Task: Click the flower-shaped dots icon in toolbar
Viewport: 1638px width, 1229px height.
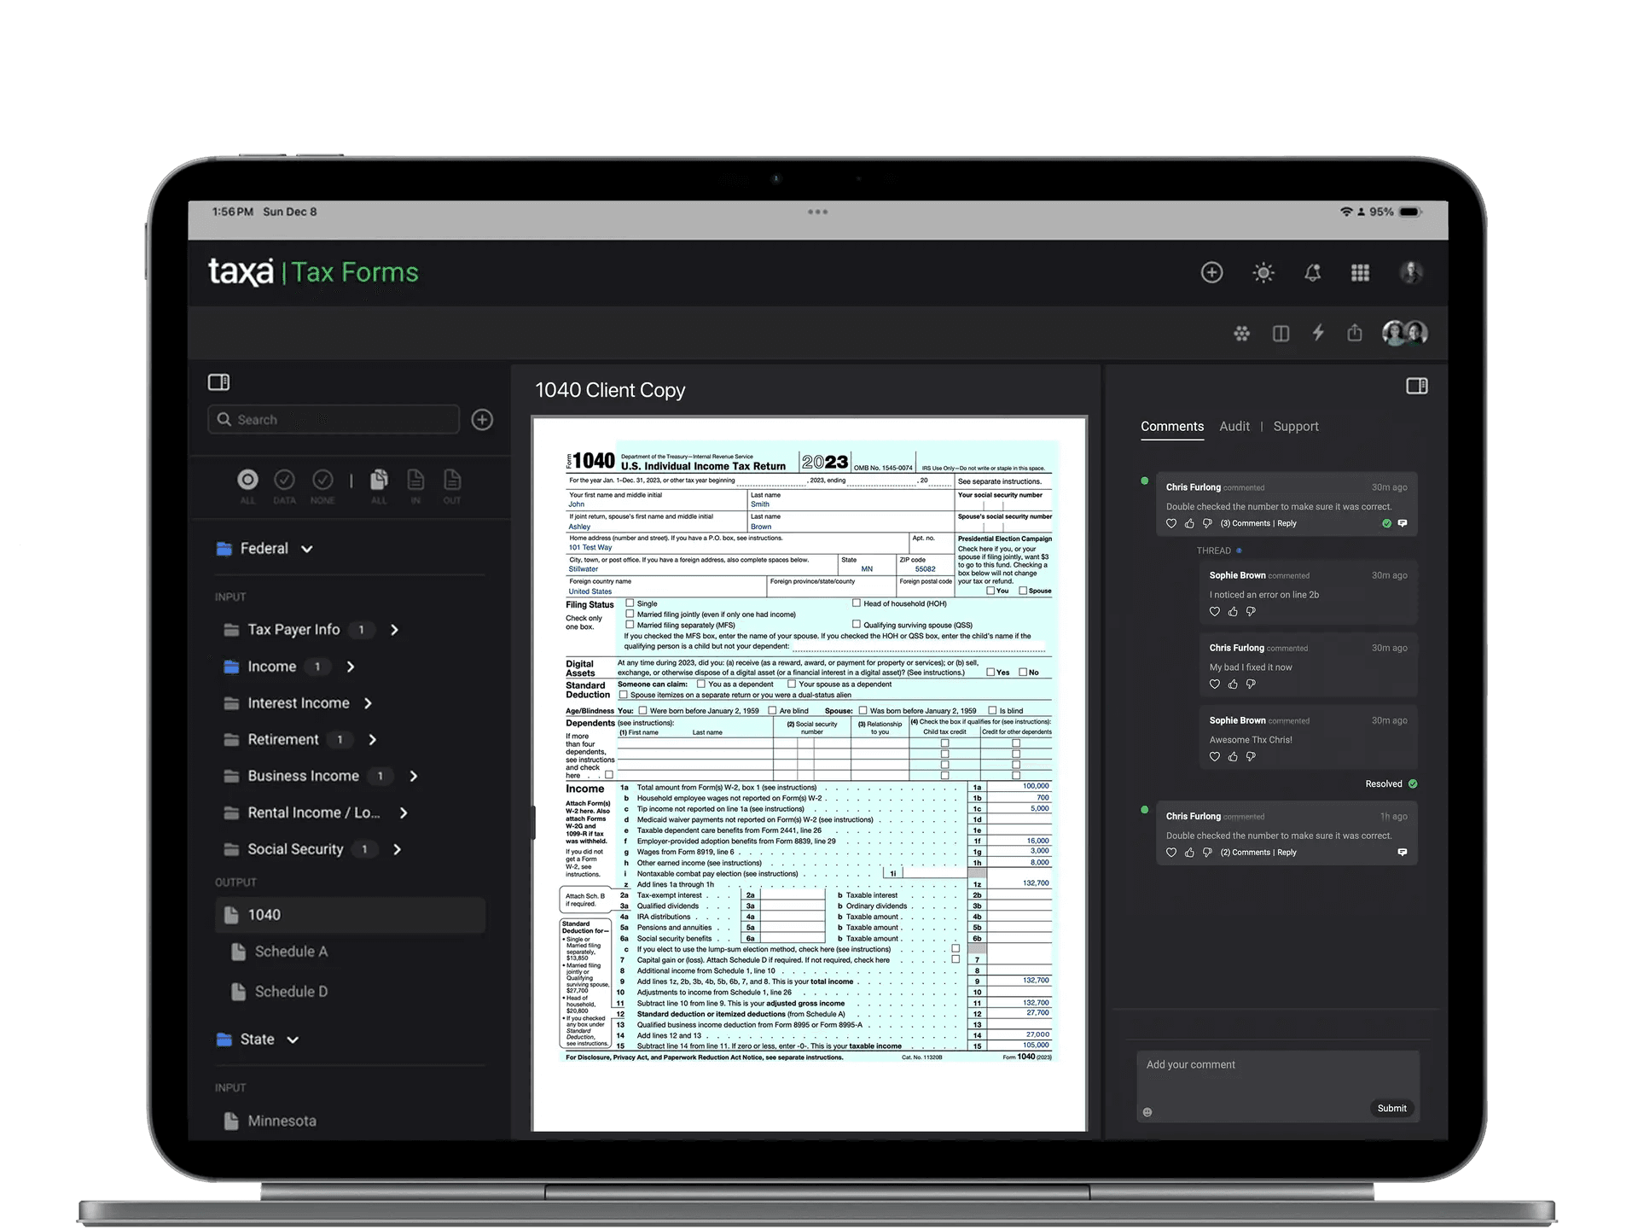Action: point(1242,333)
